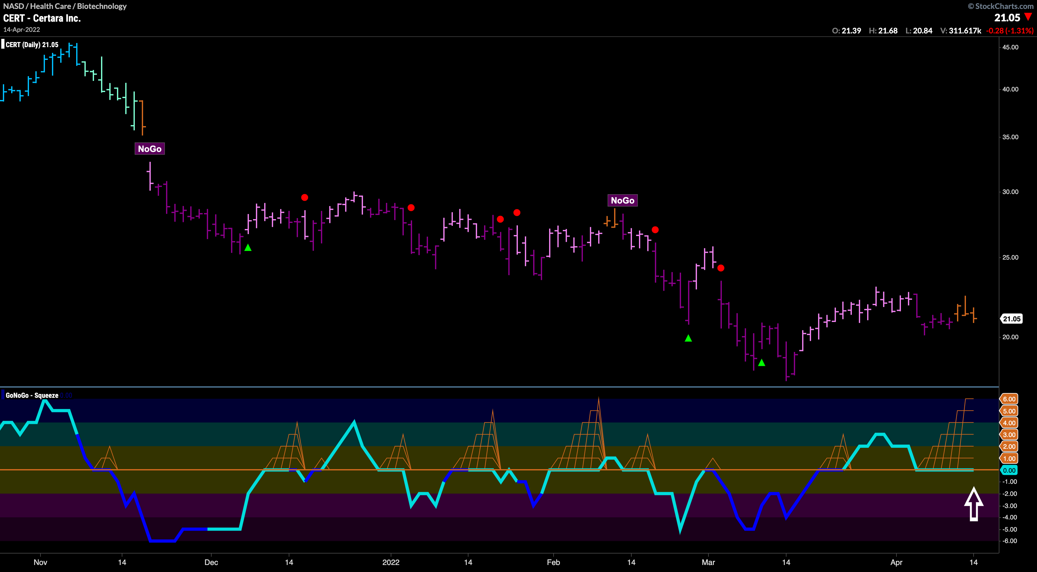This screenshot has width=1037, height=572.
Task: Click the orange 4.00 squeeze axis tag
Action: (1009, 423)
